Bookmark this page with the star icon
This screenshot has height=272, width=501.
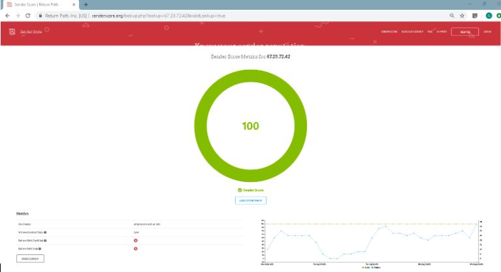(x=462, y=16)
